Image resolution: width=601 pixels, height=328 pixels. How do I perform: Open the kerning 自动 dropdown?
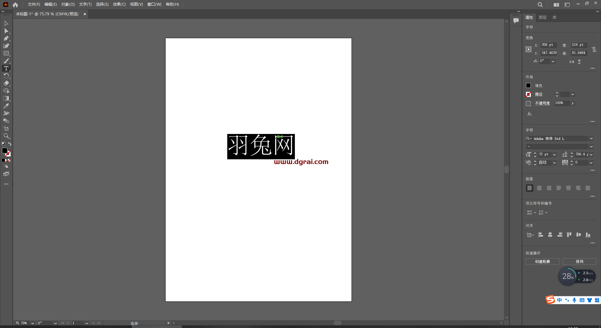(554, 162)
